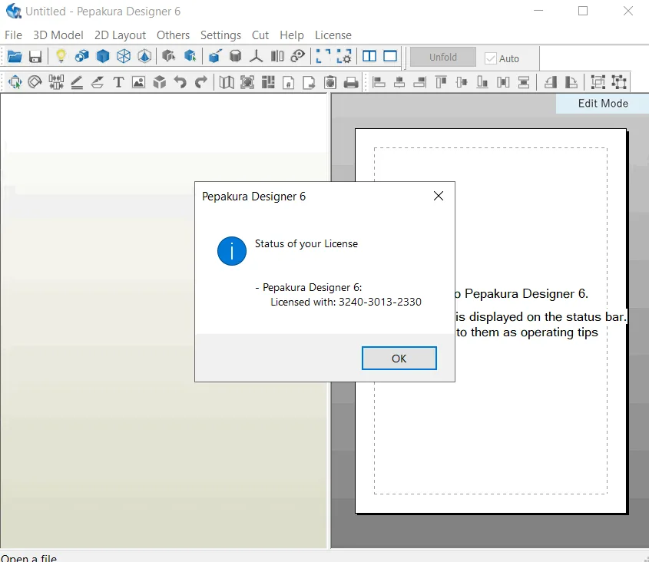
Task: Select the Text tool T icon
Action: click(x=118, y=82)
